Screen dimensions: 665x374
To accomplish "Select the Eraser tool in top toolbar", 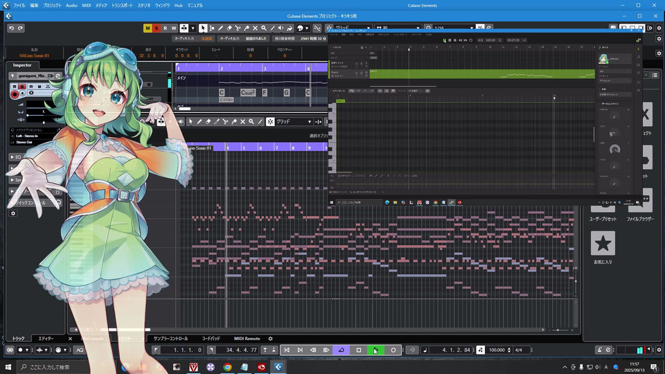I will click(229, 28).
